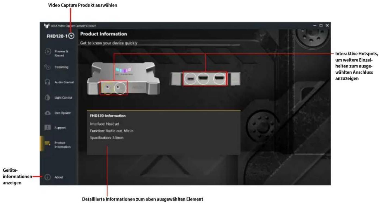379x203 pixels.
Task: Open the FHD120-1 product selection dropdown arrow
Action: 71,36
